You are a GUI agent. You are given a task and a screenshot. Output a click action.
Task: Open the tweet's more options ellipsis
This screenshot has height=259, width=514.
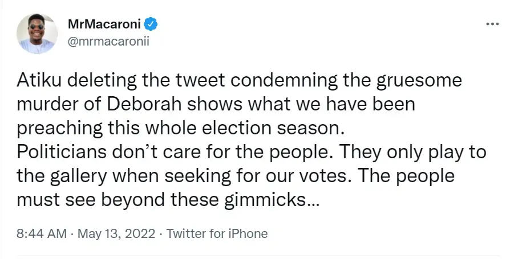(491, 24)
